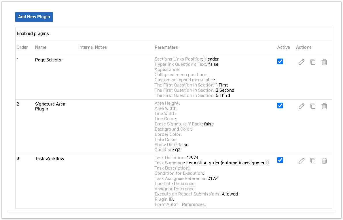The image size is (343, 220).
Task: Click the Name column header
Action: [41, 47]
